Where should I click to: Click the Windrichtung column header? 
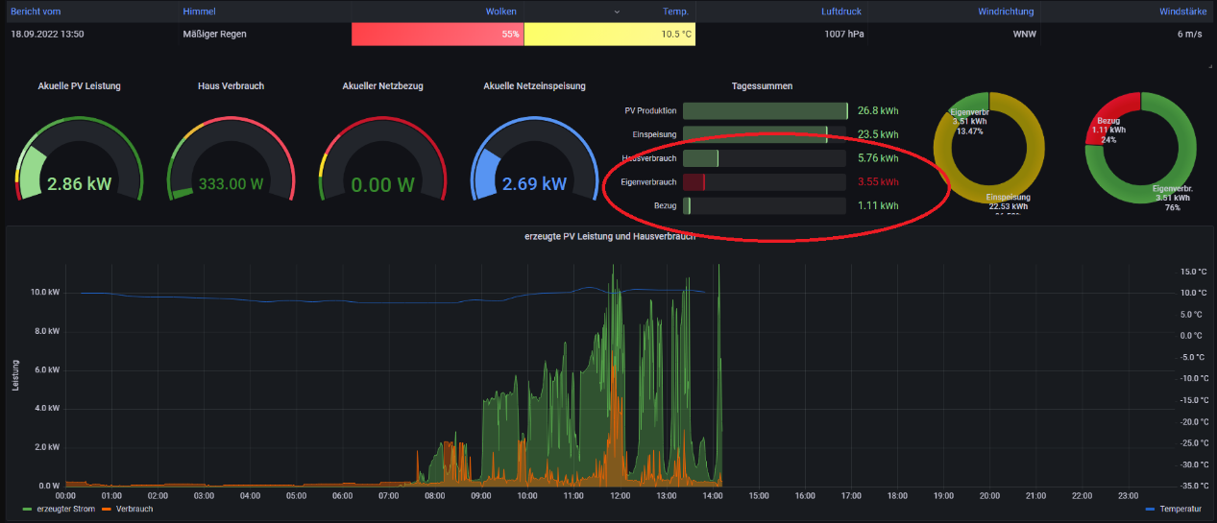coord(1006,12)
